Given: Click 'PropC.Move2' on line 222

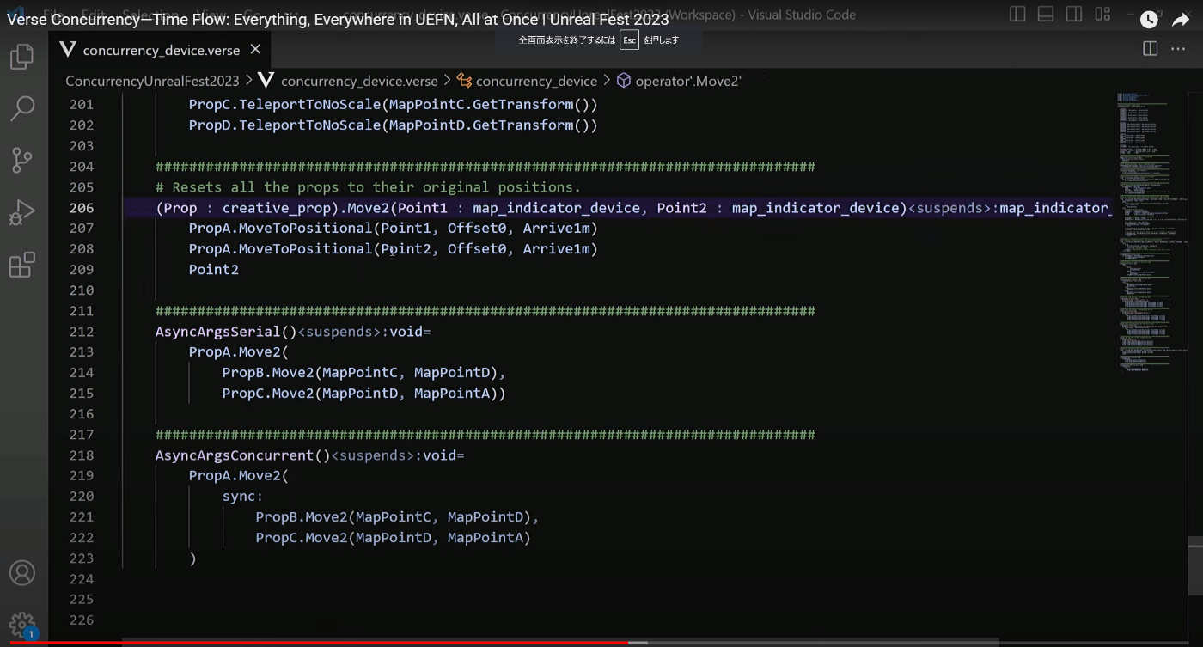Looking at the screenshot, I should pos(302,538).
